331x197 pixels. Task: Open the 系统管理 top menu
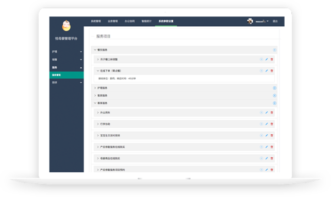pyautogui.click(x=96, y=21)
